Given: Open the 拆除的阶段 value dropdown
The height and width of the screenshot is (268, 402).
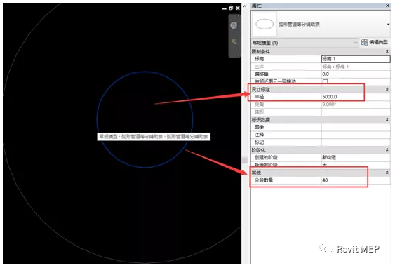Looking at the screenshot, I should [356, 164].
